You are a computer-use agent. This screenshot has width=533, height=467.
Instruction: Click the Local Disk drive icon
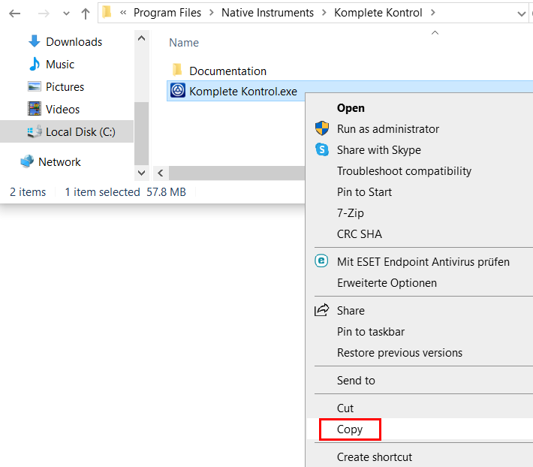point(35,131)
